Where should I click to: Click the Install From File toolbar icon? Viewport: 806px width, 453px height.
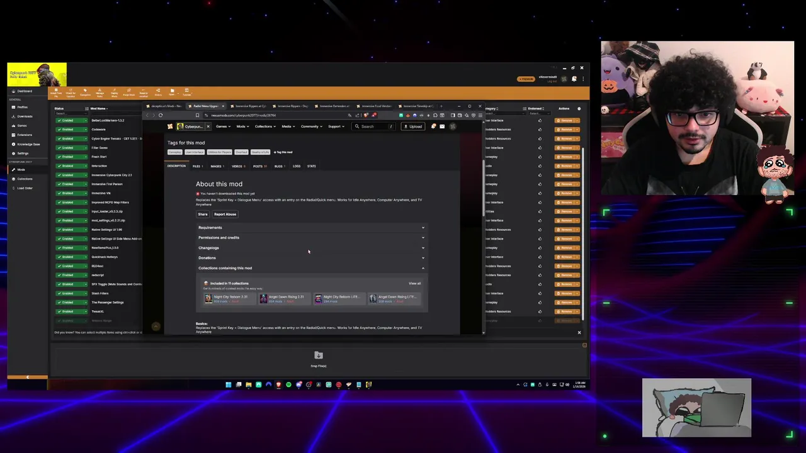coord(56,92)
